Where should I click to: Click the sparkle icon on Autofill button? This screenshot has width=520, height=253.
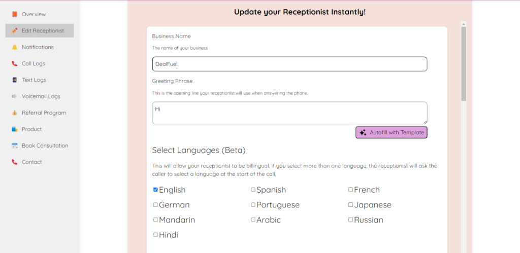(363, 132)
